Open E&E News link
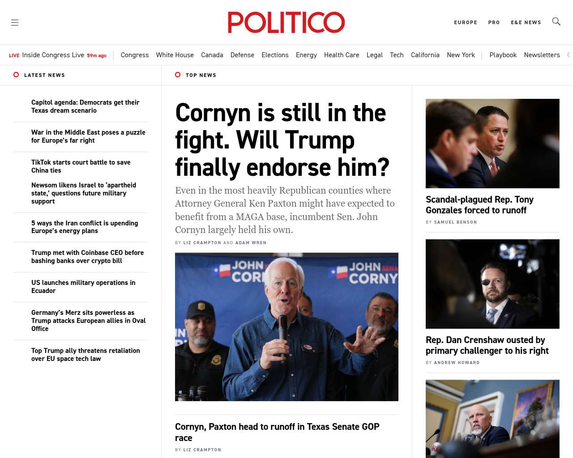This screenshot has width=573, height=458. click(x=526, y=22)
